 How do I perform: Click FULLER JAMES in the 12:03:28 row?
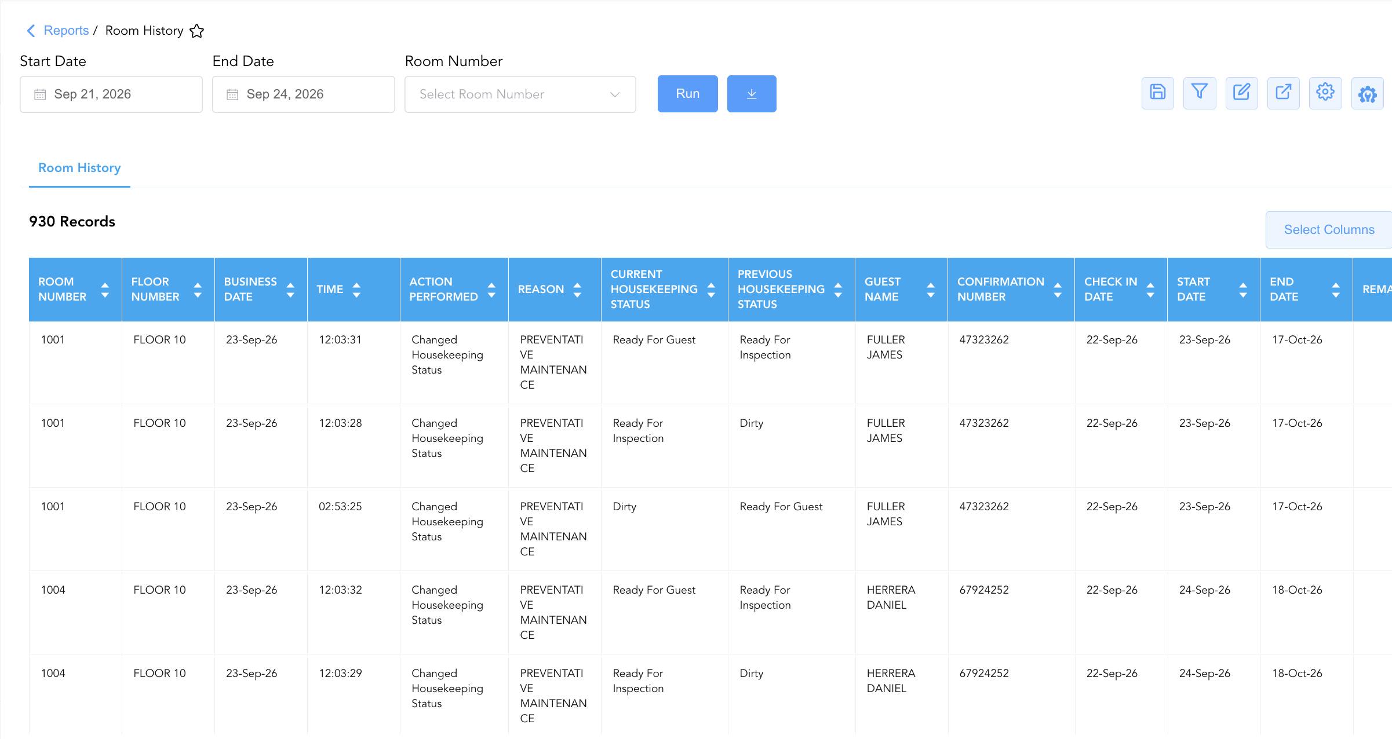[x=886, y=430]
